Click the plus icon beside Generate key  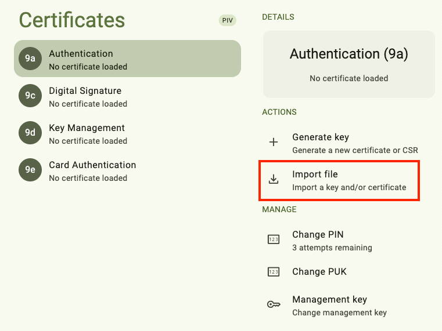pos(274,142)
